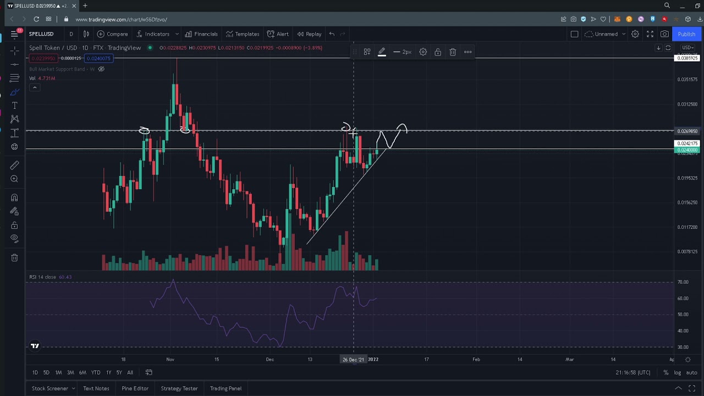Start bar Replay mode
This screenshot has height=396, width=704.
(x=309, y=34)
